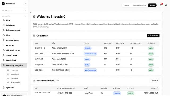Open the Chat bubble icon

[x=3, y=35]
